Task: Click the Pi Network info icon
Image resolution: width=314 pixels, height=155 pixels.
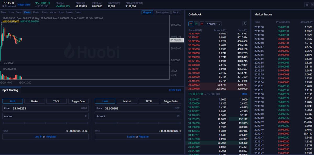Action: click(x=3, y=6)
